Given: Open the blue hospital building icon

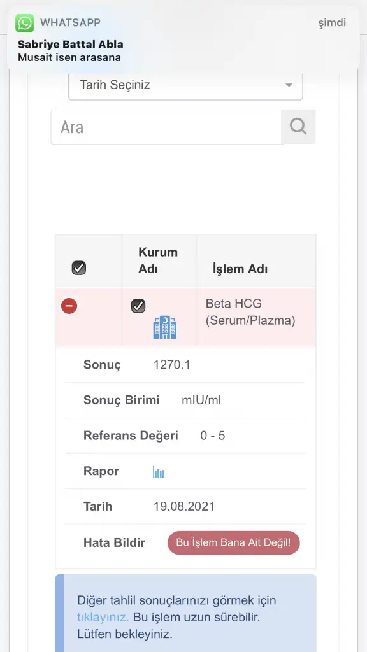Looking at the screenshot, I should click(x=165, y=327).
